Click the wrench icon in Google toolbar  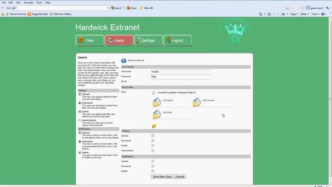(x=327, y=8)
